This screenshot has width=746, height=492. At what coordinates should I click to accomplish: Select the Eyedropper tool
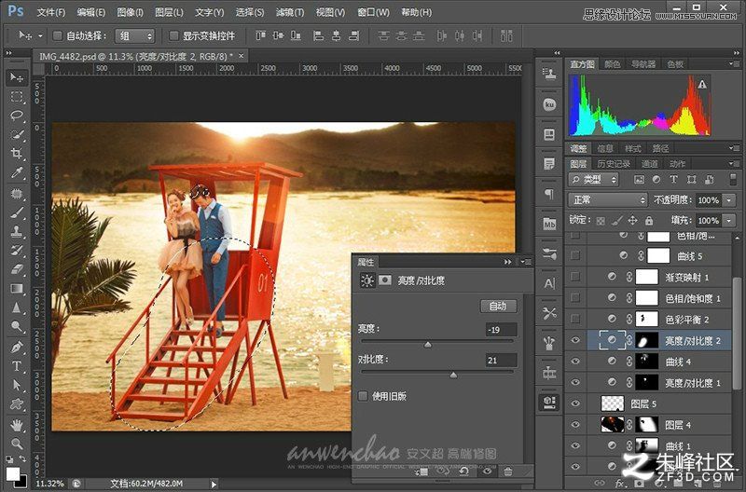click(17, 172)
